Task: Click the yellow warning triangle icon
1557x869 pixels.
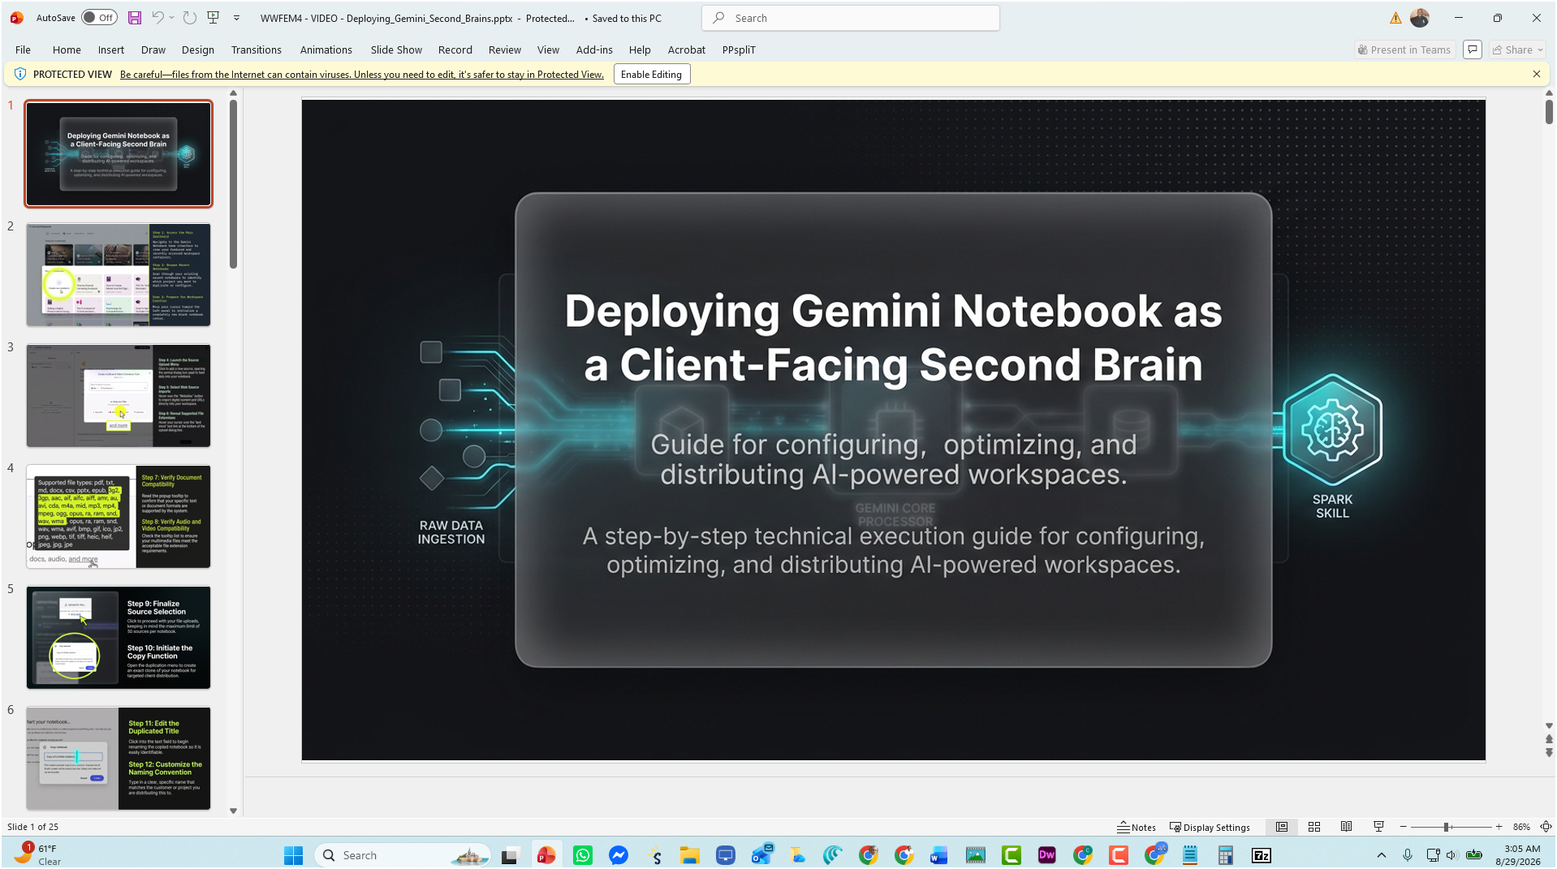Action: tap(1395, 18)
